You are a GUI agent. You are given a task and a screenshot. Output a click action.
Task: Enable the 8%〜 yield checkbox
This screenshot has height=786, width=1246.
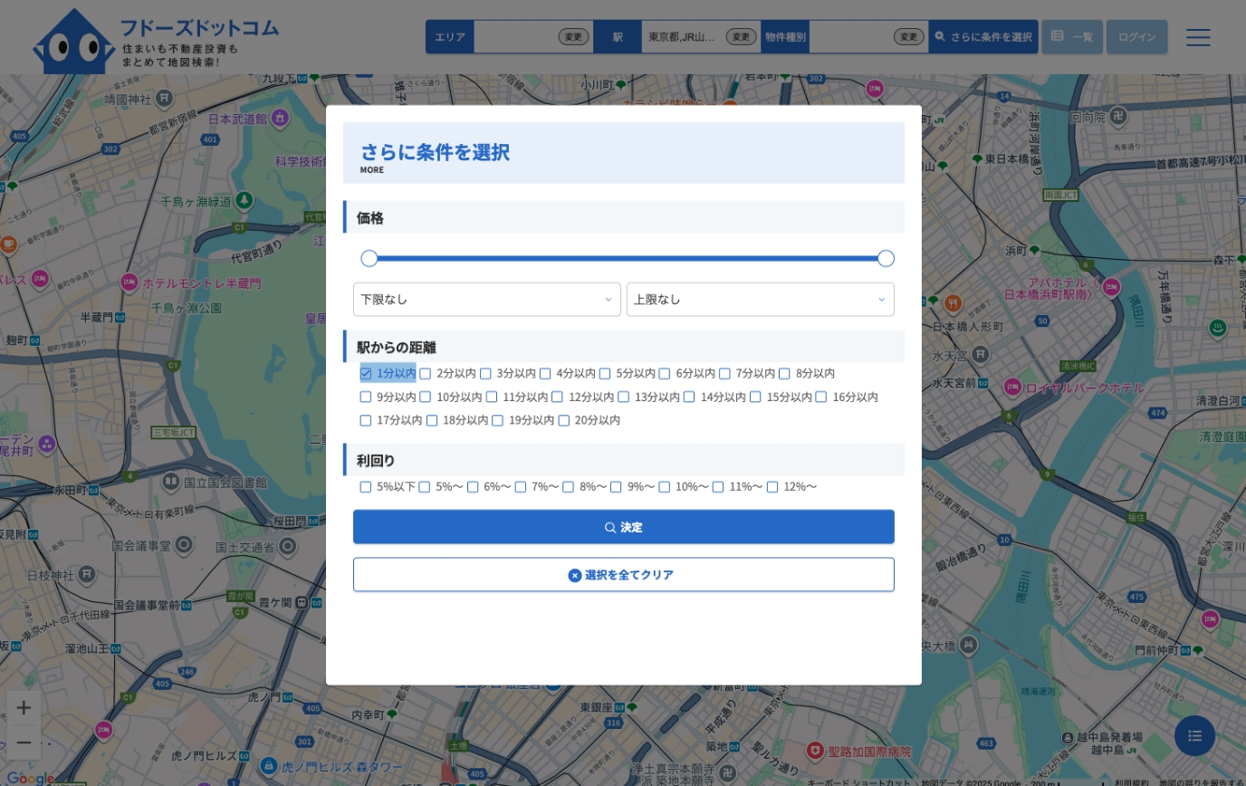569,487
